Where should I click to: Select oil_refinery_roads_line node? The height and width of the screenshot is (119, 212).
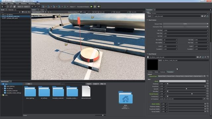pos(13,16)
